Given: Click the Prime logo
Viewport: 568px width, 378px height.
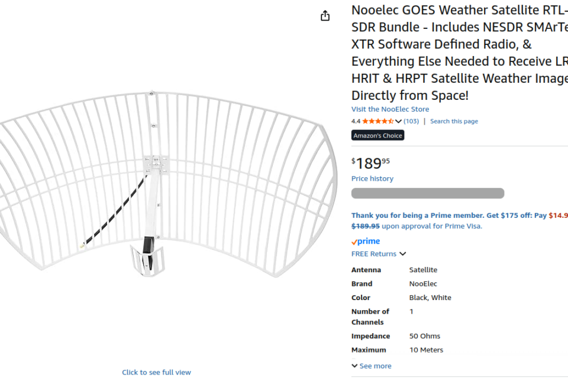Looking at the screenshot, I should point(366,241).
